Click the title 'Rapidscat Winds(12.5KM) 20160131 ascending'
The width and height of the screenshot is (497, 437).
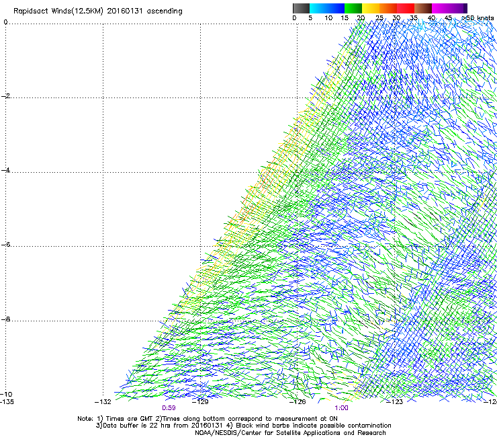tap(98, 11)
